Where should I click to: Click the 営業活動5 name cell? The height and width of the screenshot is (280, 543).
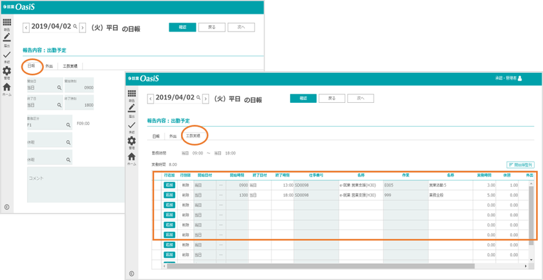click(451, 185)
